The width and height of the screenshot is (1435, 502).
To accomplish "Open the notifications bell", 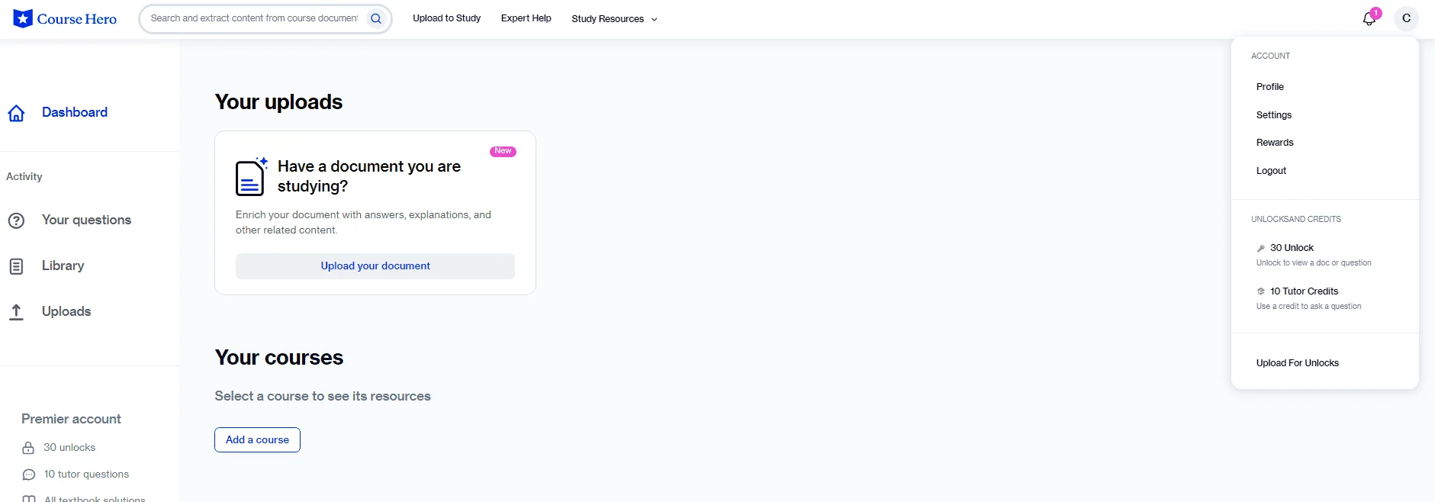I will [1369, 18].
